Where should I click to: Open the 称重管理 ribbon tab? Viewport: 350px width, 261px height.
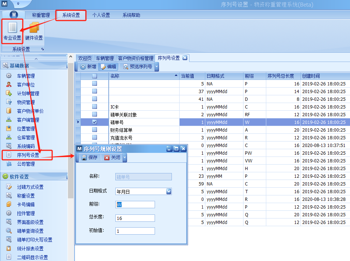[x=41, y=15]
